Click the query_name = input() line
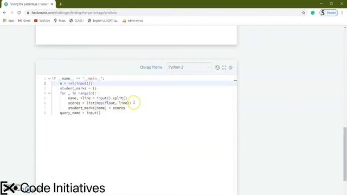This screenshot has width=347, height=195. coord(80,113)
